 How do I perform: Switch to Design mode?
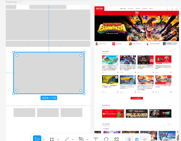(137, 139)
